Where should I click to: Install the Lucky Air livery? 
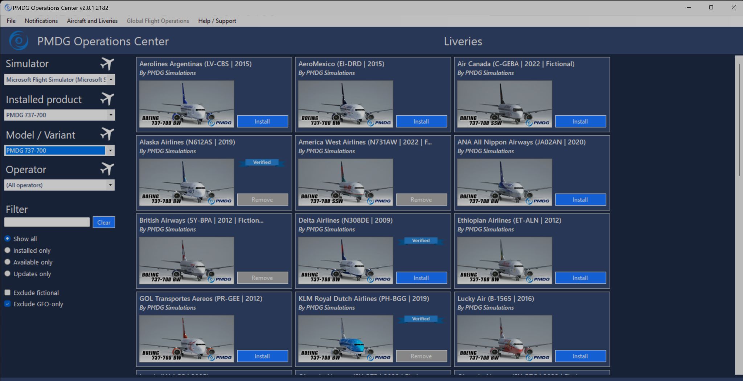point(580,356)
